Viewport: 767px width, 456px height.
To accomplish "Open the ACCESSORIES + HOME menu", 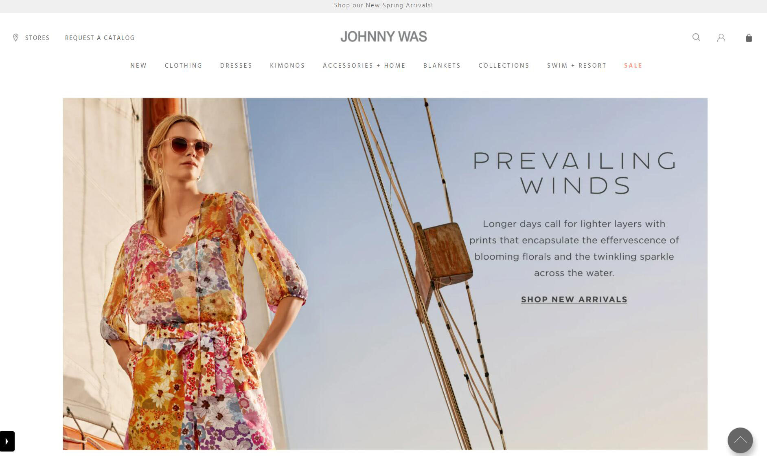I will click(x=364, y=66).
